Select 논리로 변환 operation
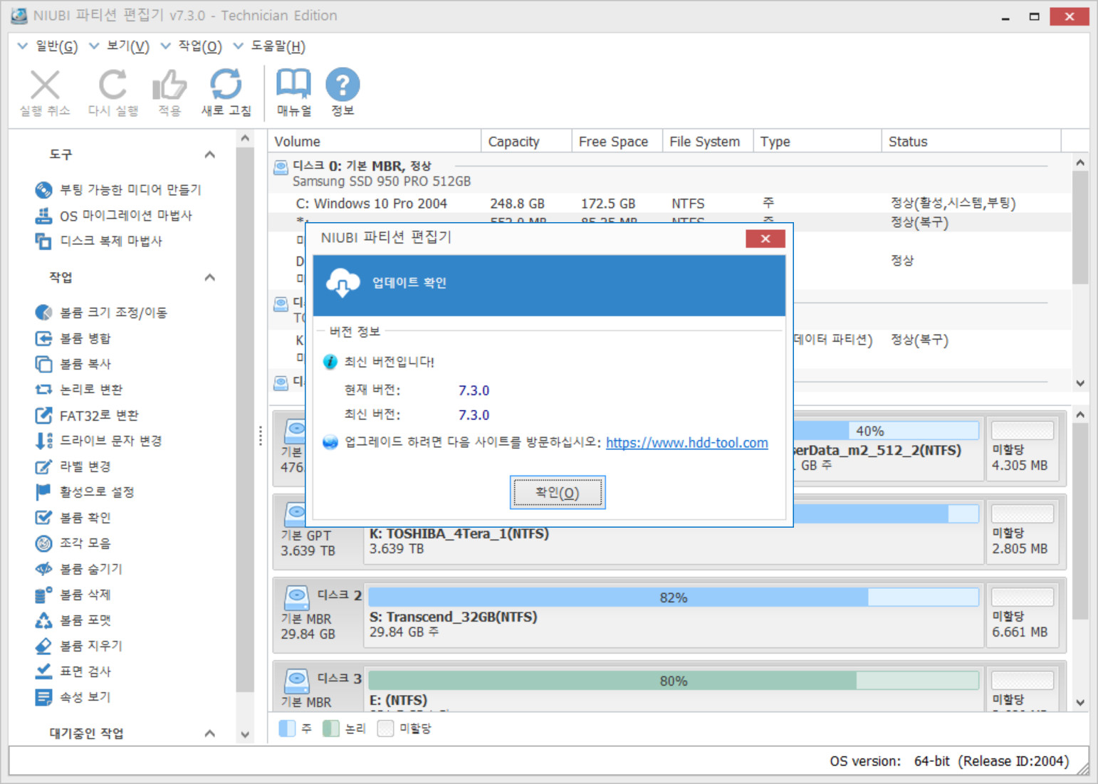 [78, 389]
